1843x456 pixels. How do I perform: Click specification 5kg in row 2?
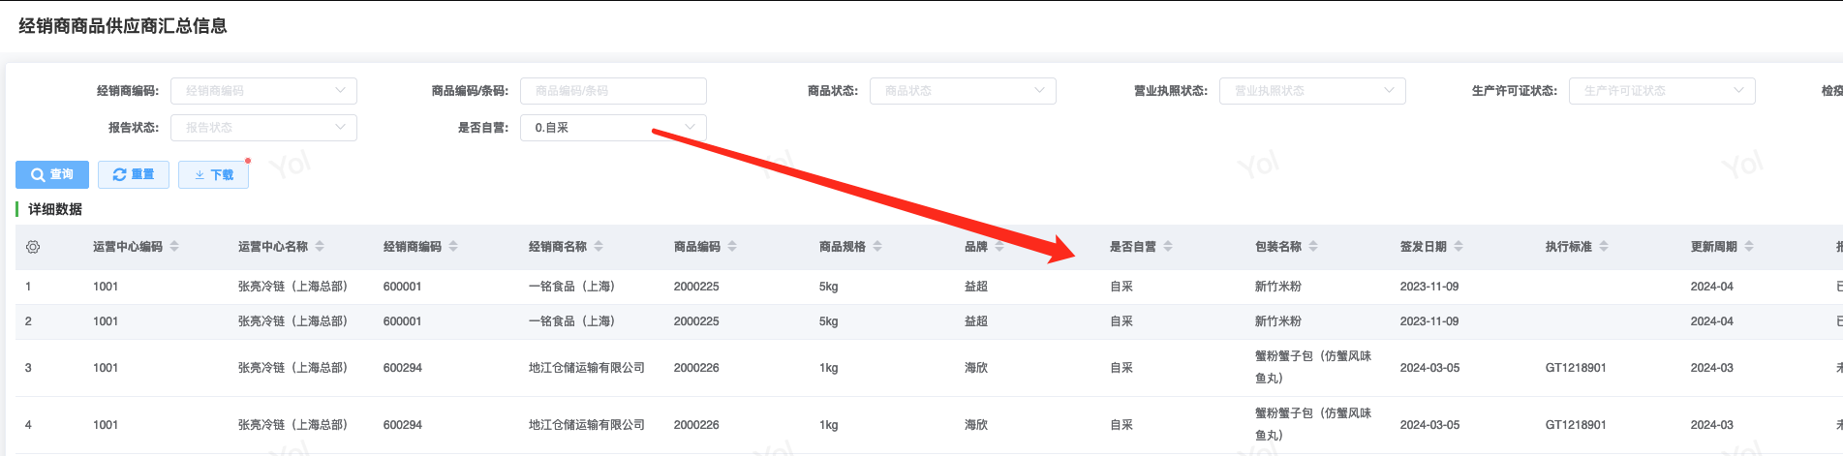829,321
